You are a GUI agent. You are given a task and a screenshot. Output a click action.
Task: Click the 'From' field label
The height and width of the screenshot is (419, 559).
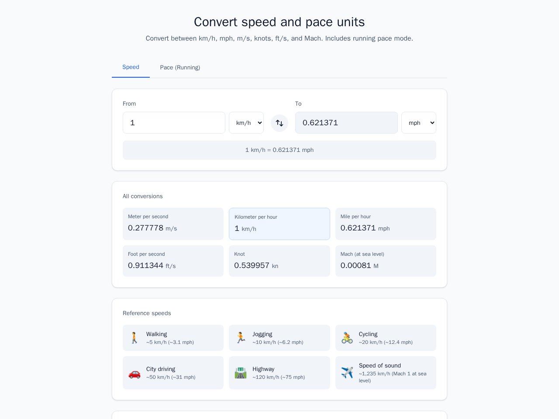coord(129,104)
